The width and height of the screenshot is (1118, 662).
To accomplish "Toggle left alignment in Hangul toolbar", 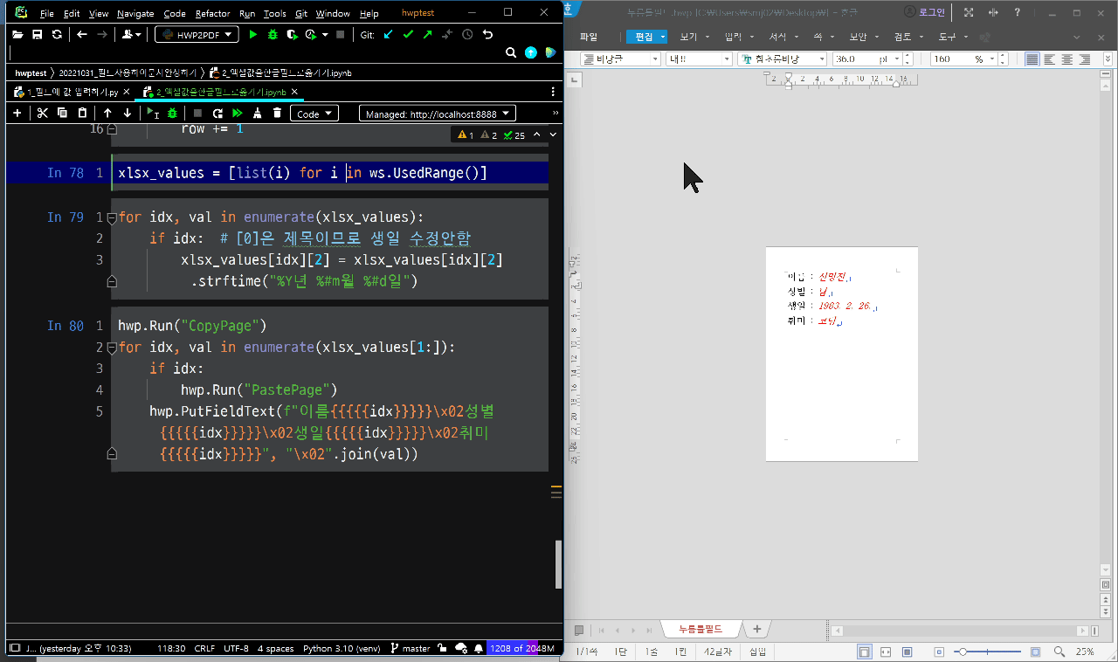I will coord(1050,59).
